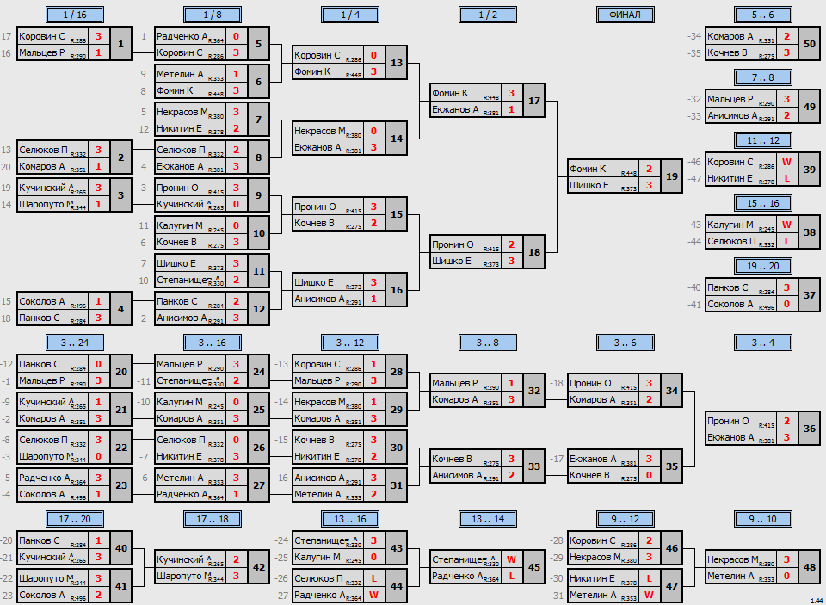Click the '17 .. 18' bracket header
Viewport: 826px width, 605px height.
213,519
